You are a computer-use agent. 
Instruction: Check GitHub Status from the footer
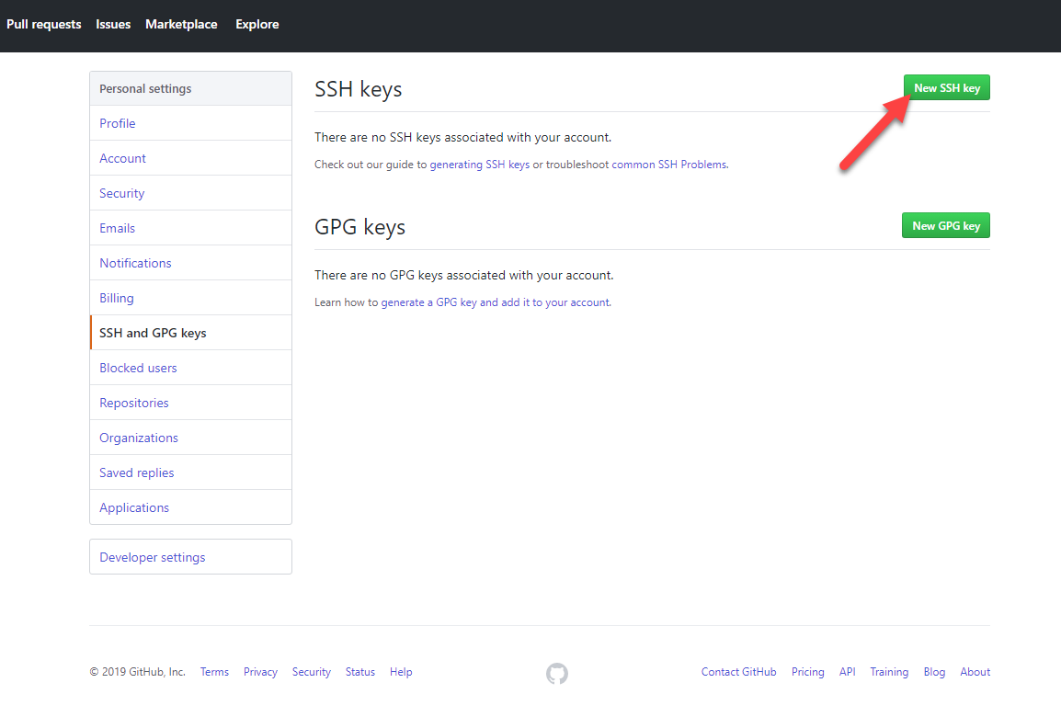pos(360,672)
